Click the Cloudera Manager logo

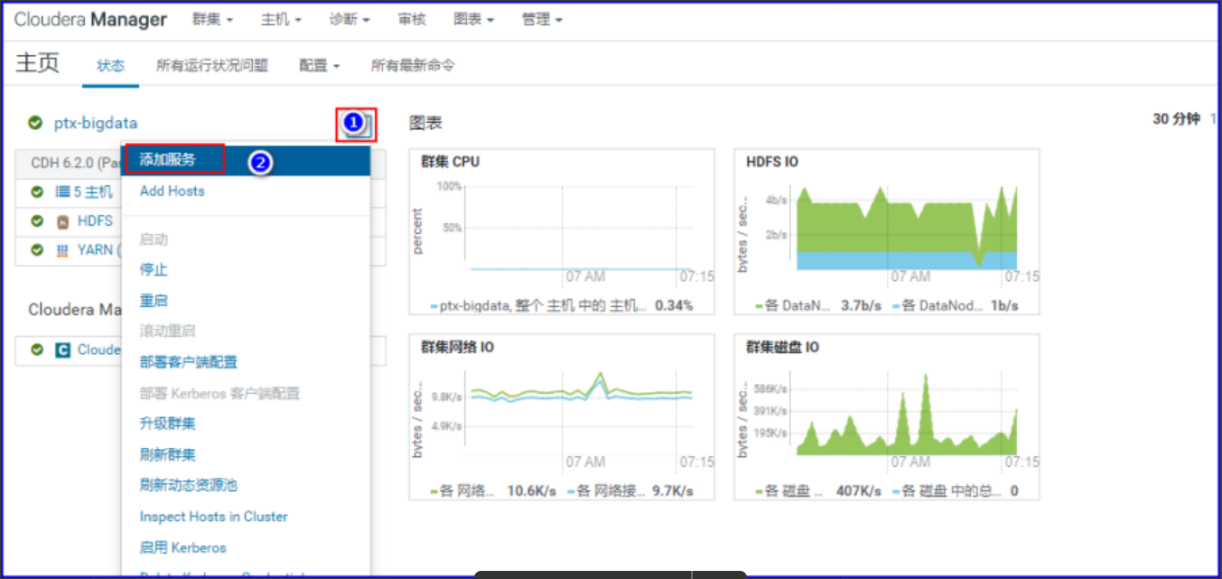90,19
